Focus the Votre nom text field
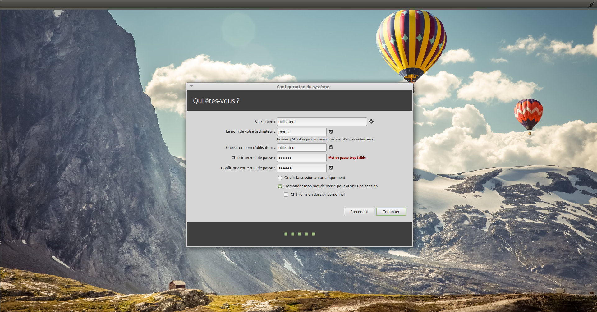The width and height of the screenshot is (597, 312). tap(322, 122)
